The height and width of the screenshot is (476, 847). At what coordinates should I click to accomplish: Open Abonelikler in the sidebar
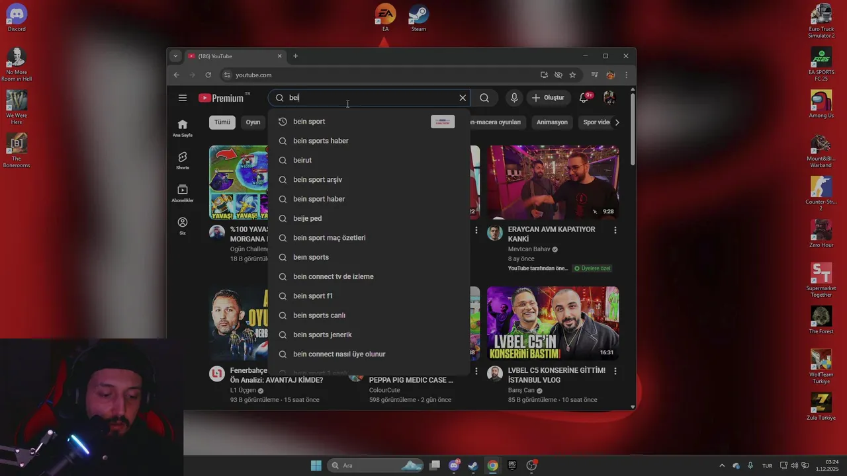pyautogui.click(x=183, y=193)
